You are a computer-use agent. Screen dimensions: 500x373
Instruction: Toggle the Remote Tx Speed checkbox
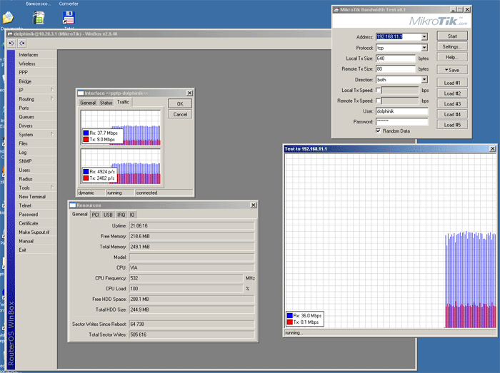(x=378, y=101)
